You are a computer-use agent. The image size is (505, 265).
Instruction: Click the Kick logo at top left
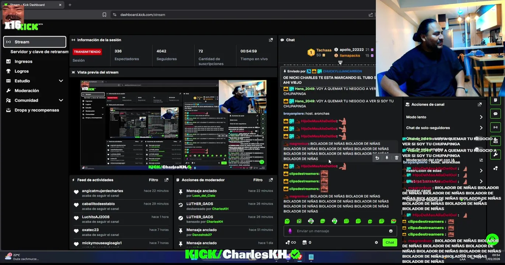pyautogui.click(x=29, y=26)
